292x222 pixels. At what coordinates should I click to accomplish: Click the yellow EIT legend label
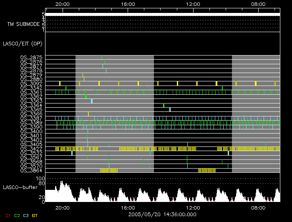(35, 215)
